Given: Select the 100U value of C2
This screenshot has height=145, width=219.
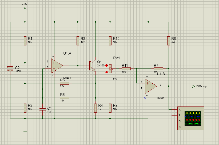Looking at the screenshot, I should [x=18, y=71].
